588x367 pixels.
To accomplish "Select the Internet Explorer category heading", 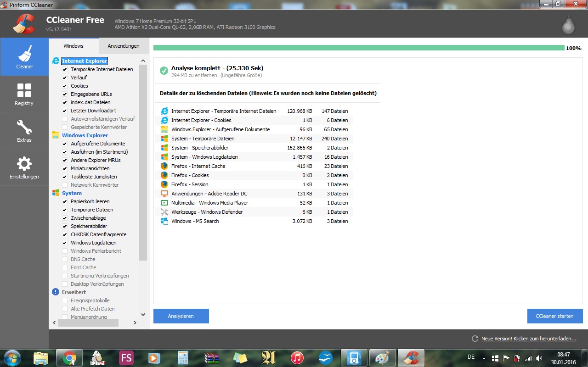I will click(x=85, y=61).
